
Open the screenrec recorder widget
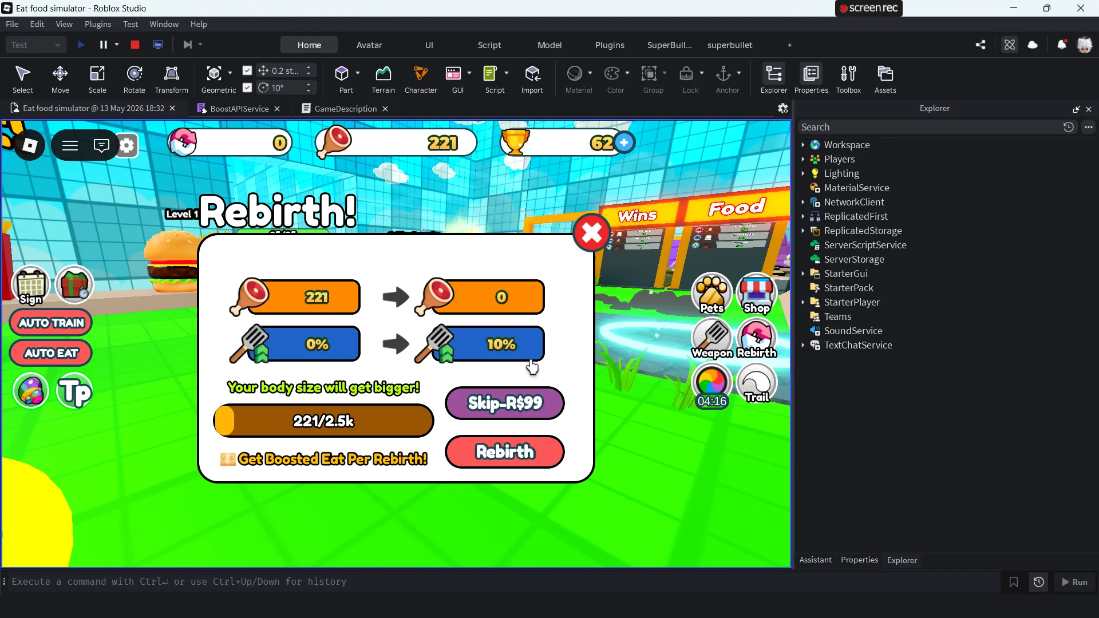(868, 8)
